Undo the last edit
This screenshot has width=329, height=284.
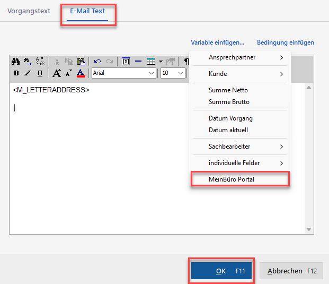(97, 61)
